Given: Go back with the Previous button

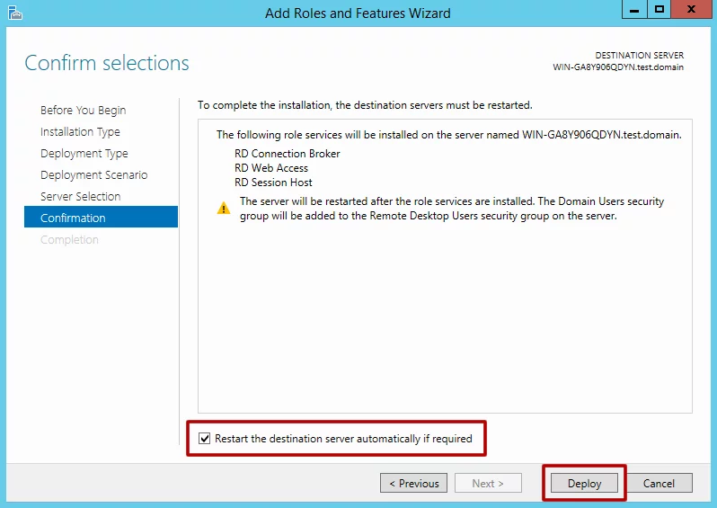Looking at the screenshot, I should (x=414, y=483).
